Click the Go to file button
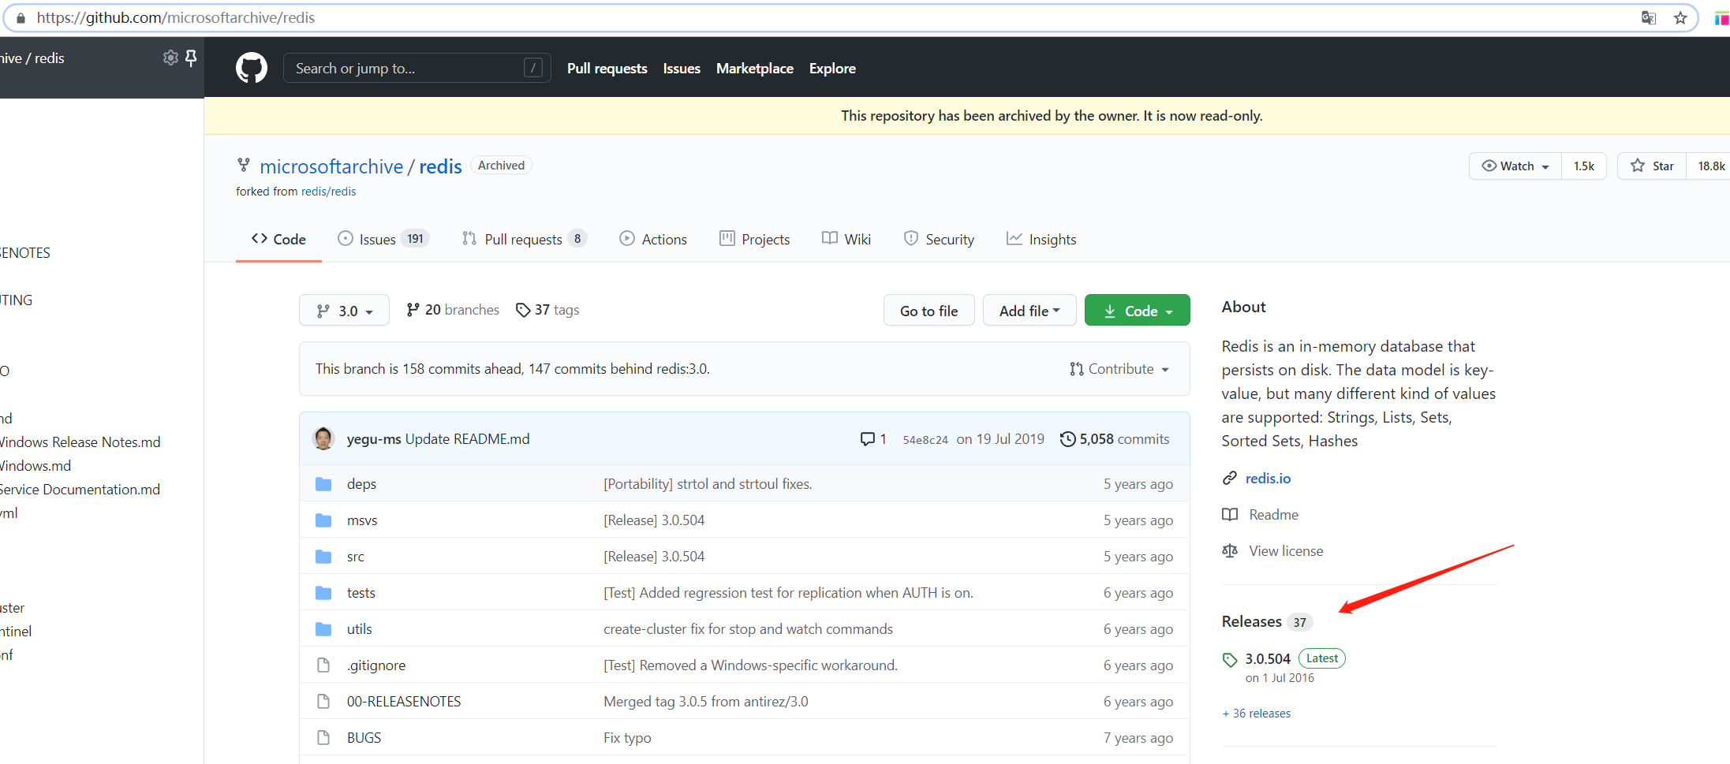The image size is (1730, 764). pos(929,311)
